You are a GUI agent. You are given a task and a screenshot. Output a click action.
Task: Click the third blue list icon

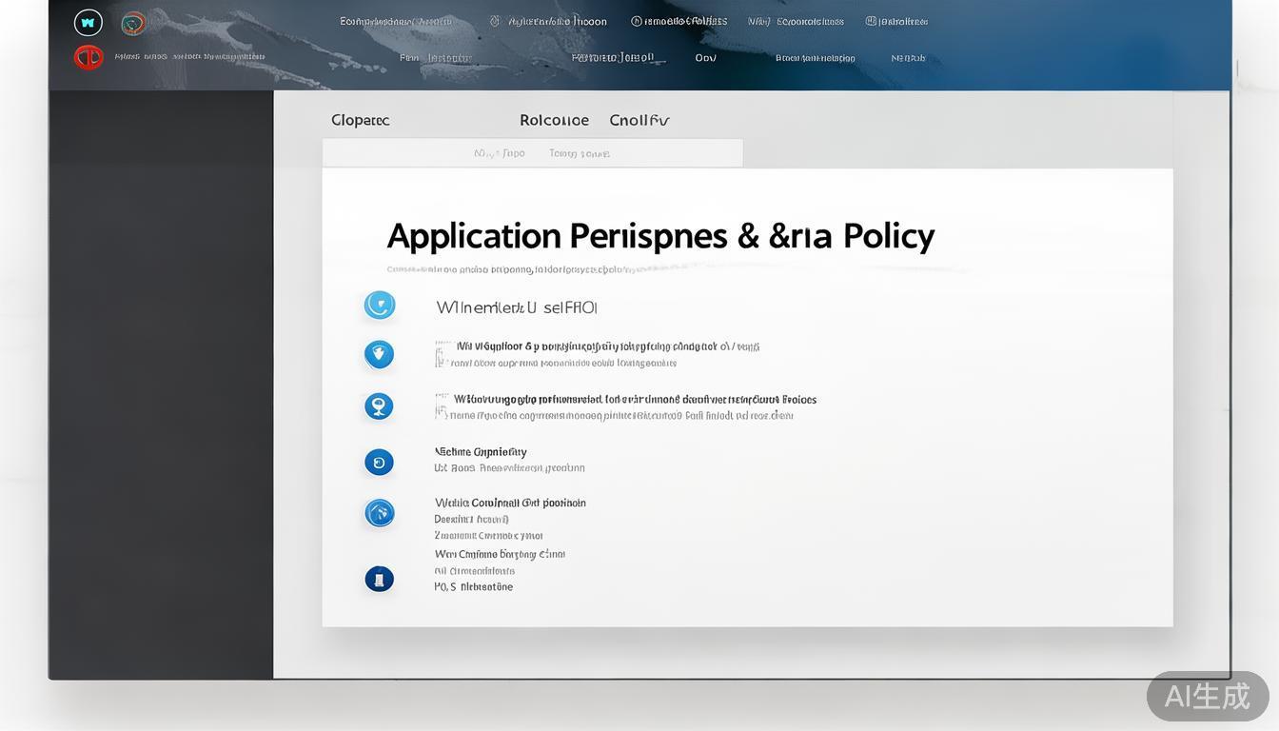(379, 406)
